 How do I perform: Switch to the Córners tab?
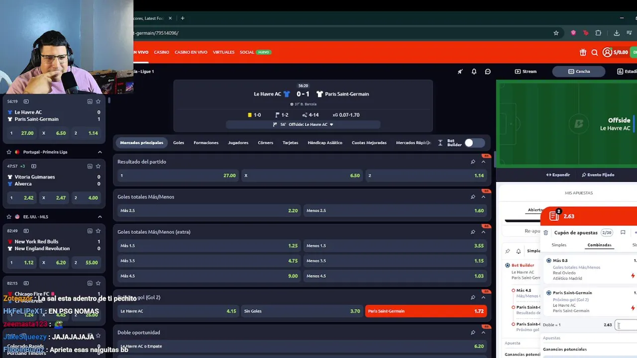[265, 143]
